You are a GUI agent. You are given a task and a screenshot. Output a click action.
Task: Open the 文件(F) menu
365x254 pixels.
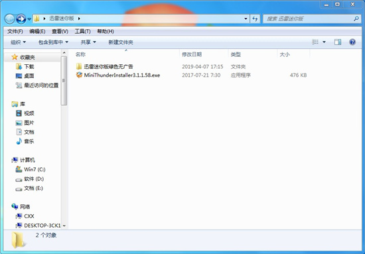point(15,31)
